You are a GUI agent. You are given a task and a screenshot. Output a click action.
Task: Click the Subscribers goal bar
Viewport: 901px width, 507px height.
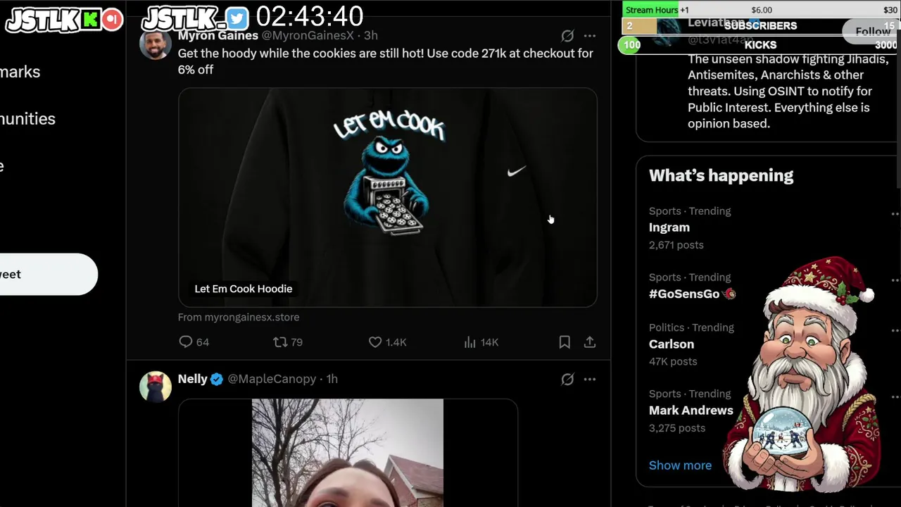[760, 26]
